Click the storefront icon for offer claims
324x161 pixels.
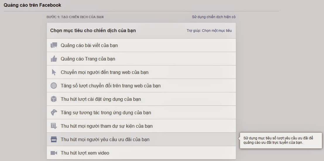point(54,139)
